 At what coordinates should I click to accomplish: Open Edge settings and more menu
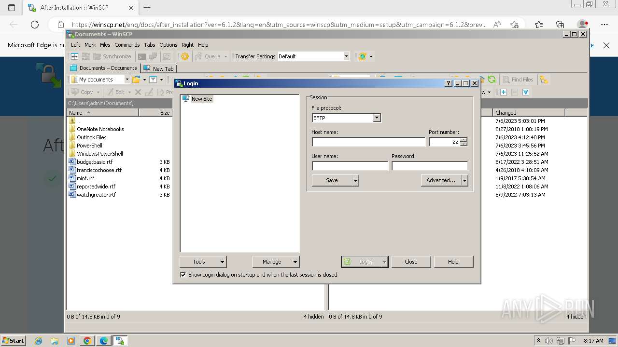point(604,25)
